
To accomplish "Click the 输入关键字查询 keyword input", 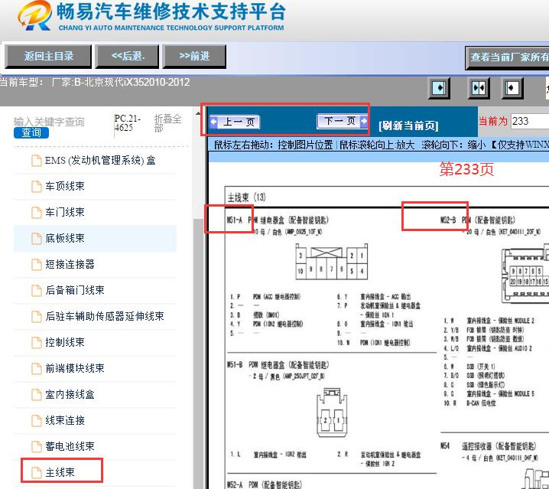I will 49,122.
